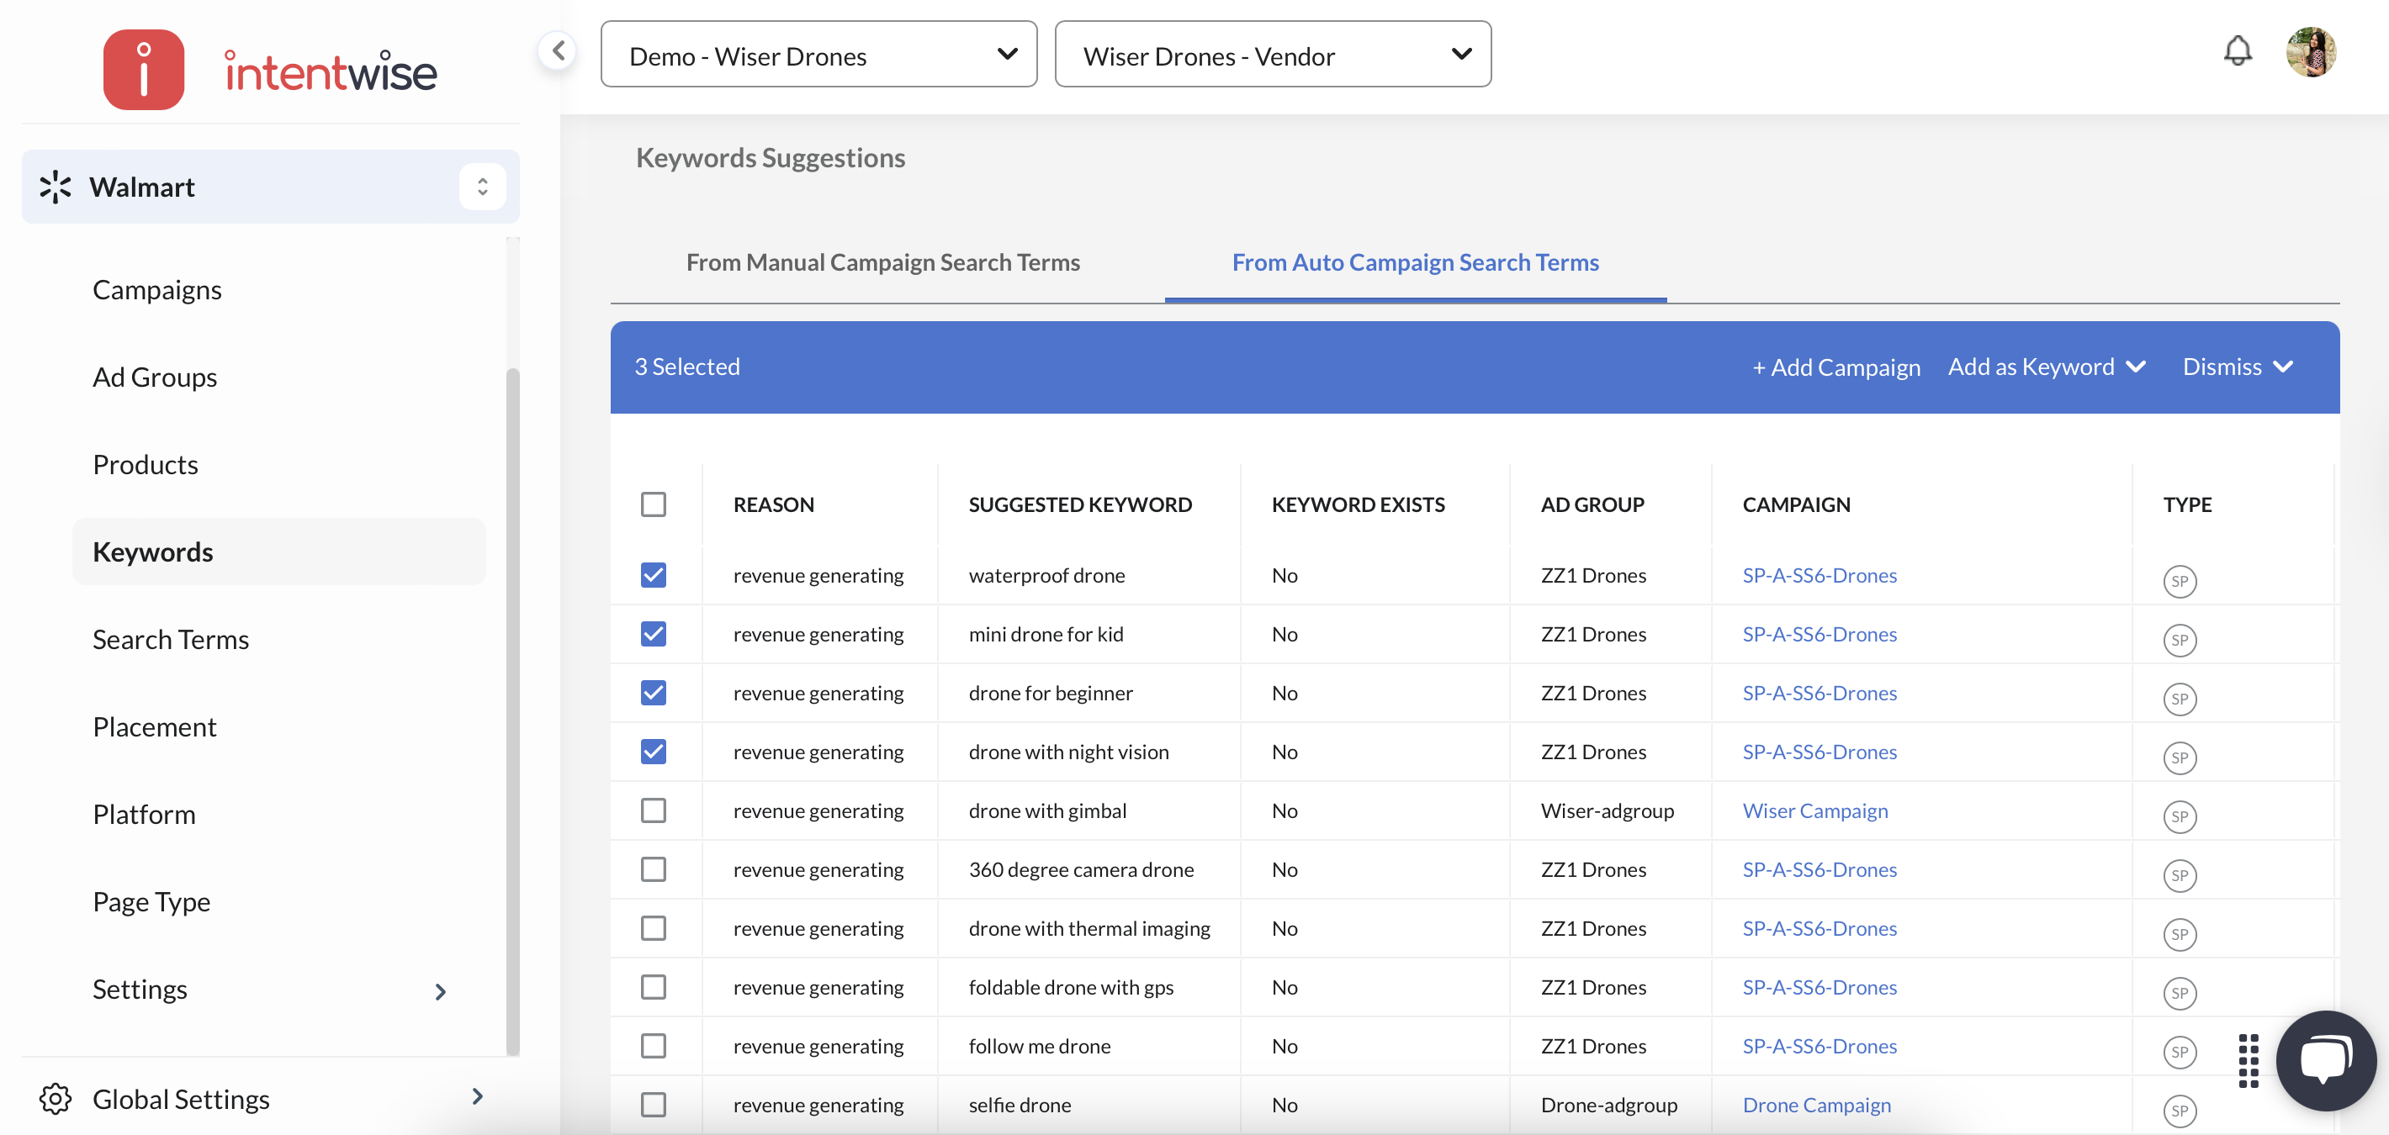
Task: Open SP-A-SS6-Drones link for foldable drone with gps
Action: coord(1819,987)
